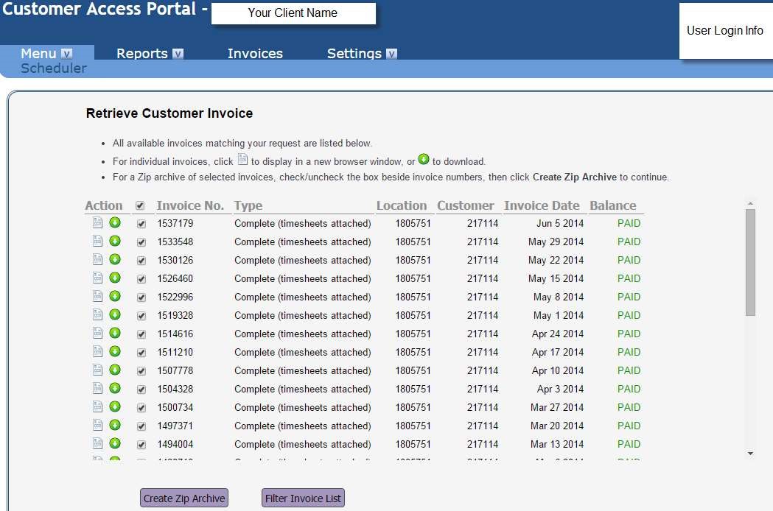Click the Filter Invoice List button

303,498
